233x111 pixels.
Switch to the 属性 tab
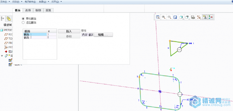click(48, 10)
